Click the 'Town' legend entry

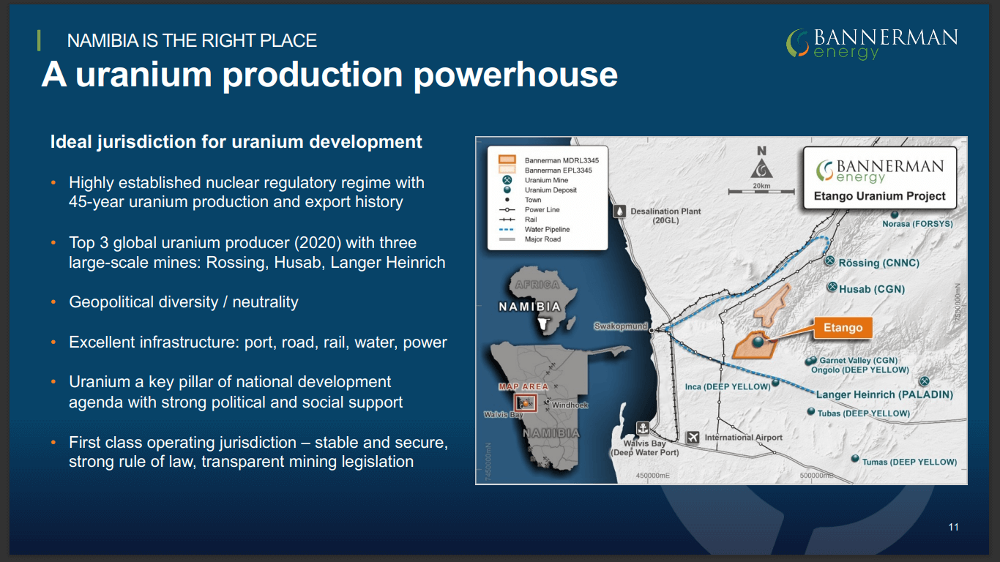point(533,200)
